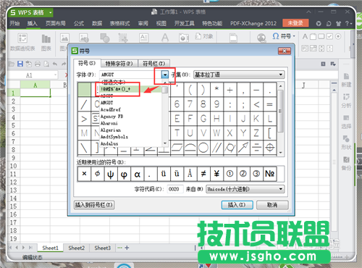Select the ψ symbol in recent symbols
The height and width of the screenshot is (268, 362).
click(x=111, y=174)
